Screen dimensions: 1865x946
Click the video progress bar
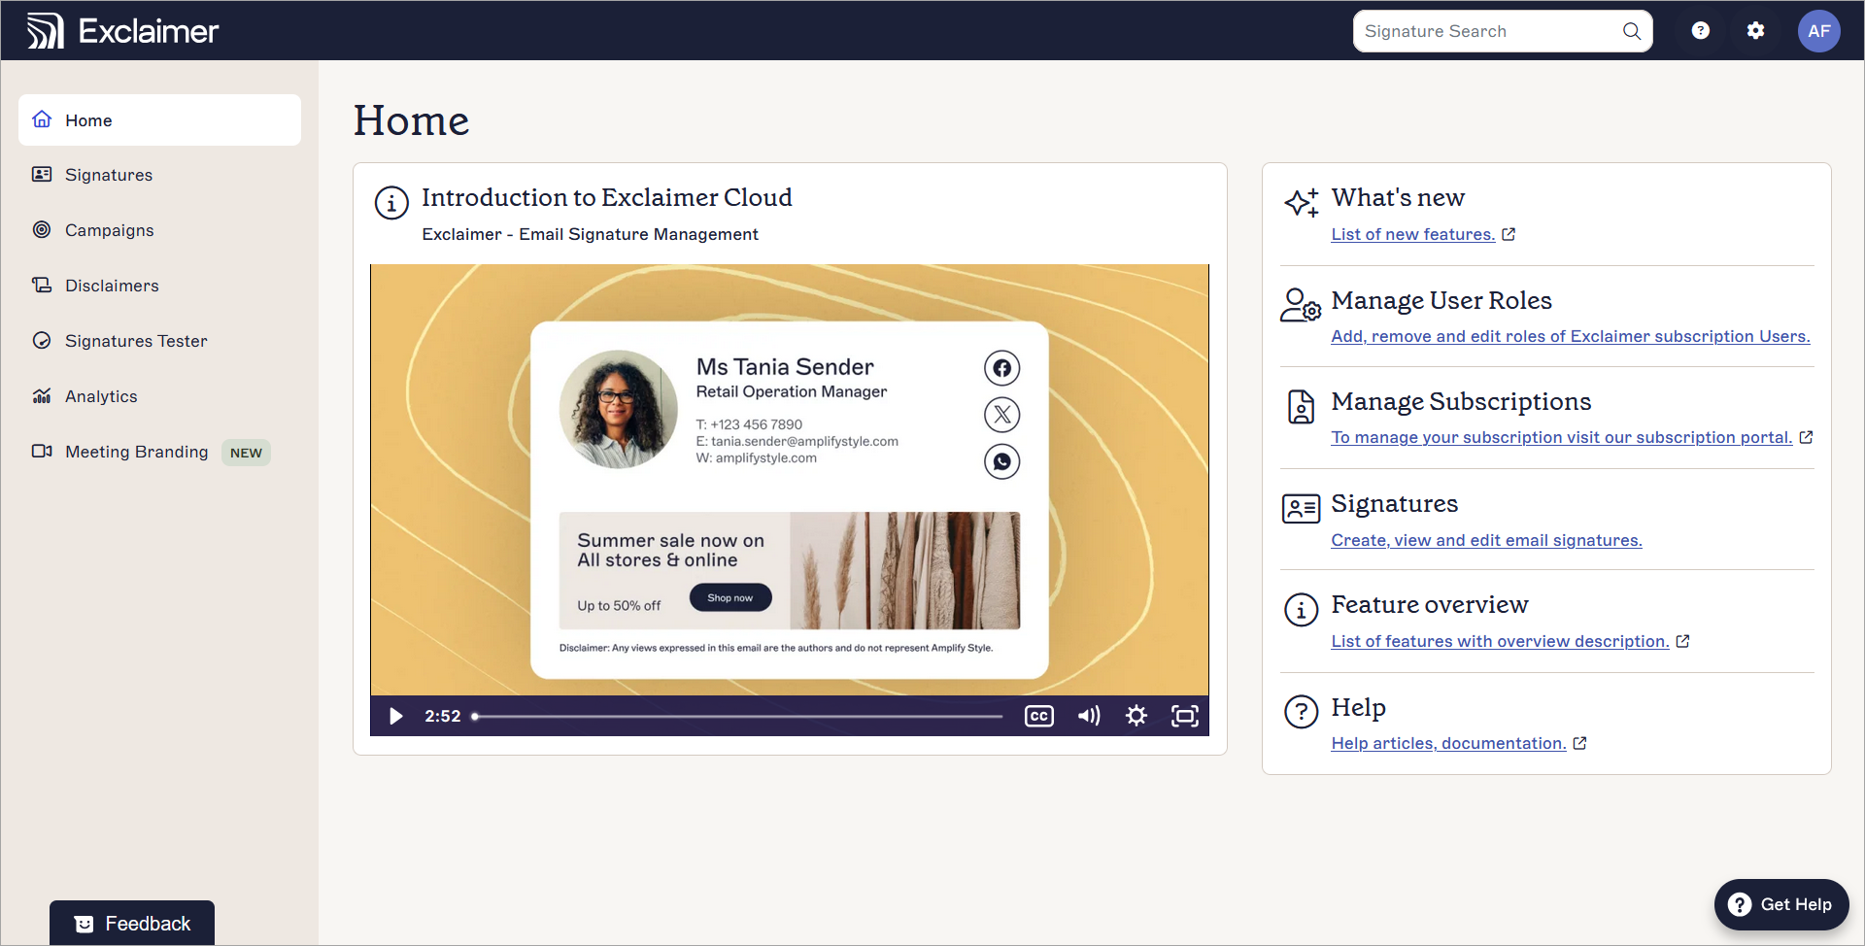tap(738, 717)
